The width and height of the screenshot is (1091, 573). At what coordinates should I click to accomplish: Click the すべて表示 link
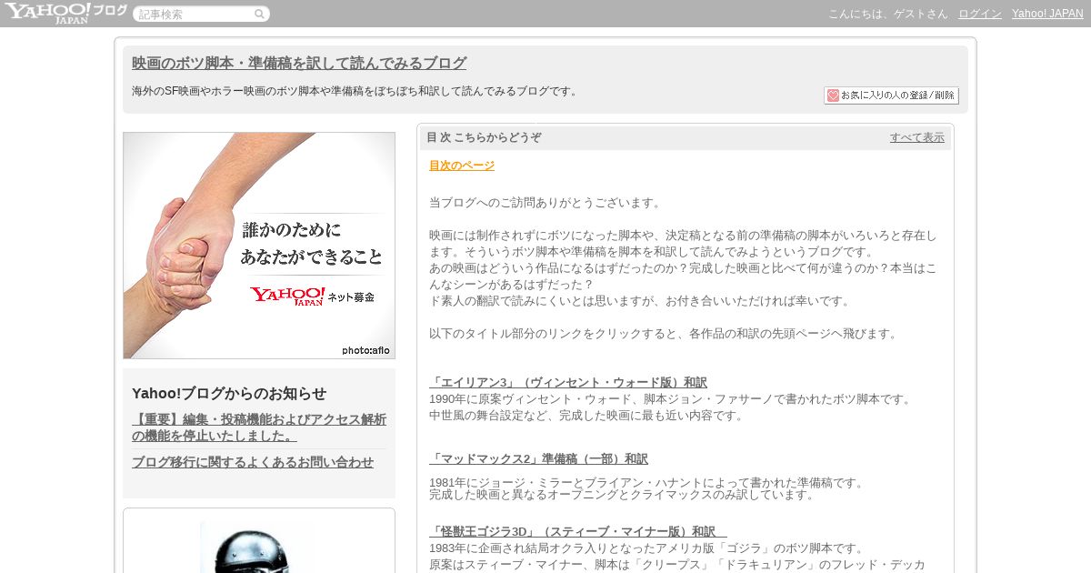pyautogui.click(x=917, y=137)
